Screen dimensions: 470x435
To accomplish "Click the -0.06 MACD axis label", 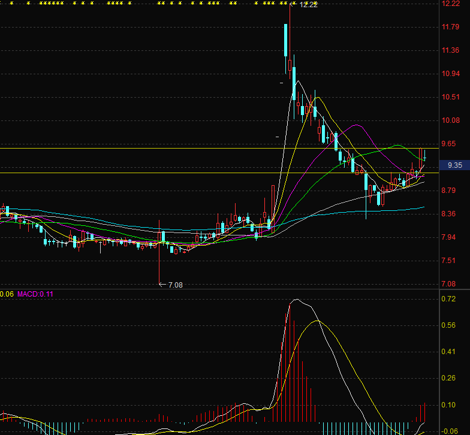I will 450,431.
